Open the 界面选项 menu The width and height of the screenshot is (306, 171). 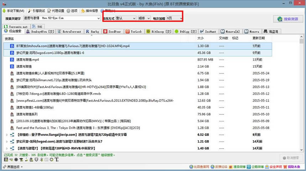(13, 167)
